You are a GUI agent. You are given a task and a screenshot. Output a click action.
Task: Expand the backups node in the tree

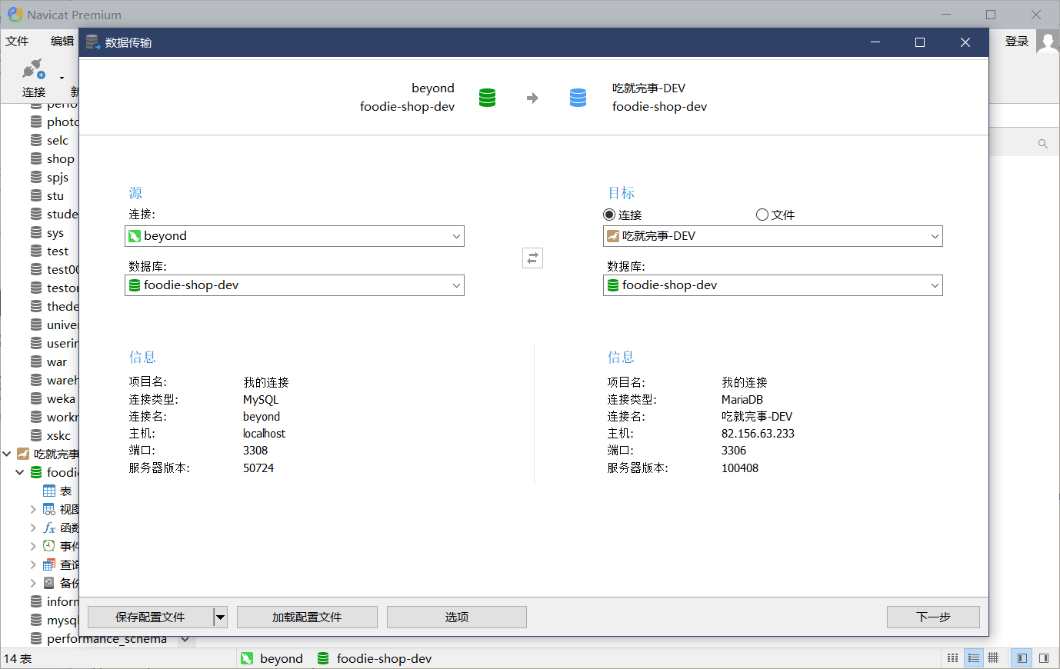(33, 583)
